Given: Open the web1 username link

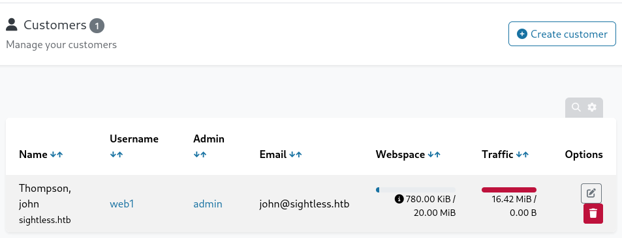Looking at the screenshot, I should (122, 204).
